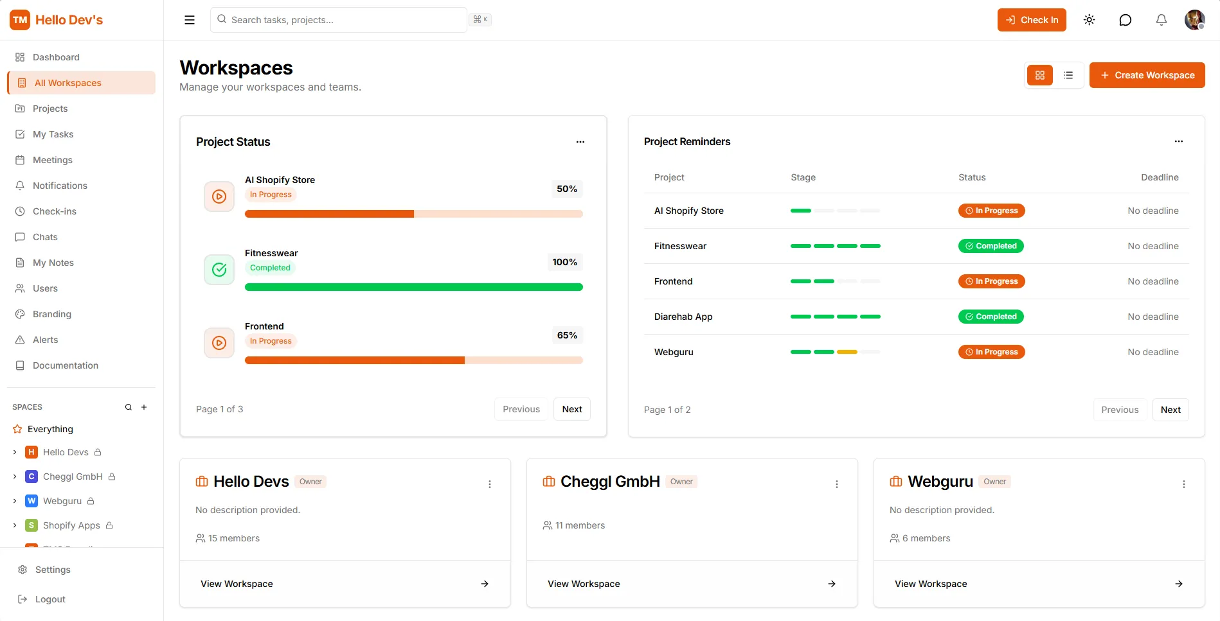The width and height of the screenshot is (1220, 621).
Task: View the Cheggl GmbH workspace
Action: point(692,584)
